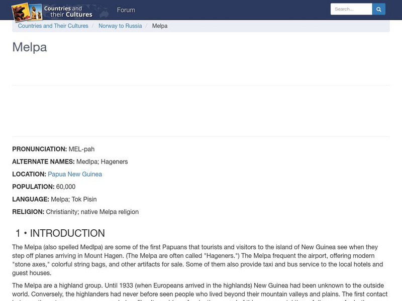Open the Forum menu item
The image size is (402, 301).
point(126,10)
